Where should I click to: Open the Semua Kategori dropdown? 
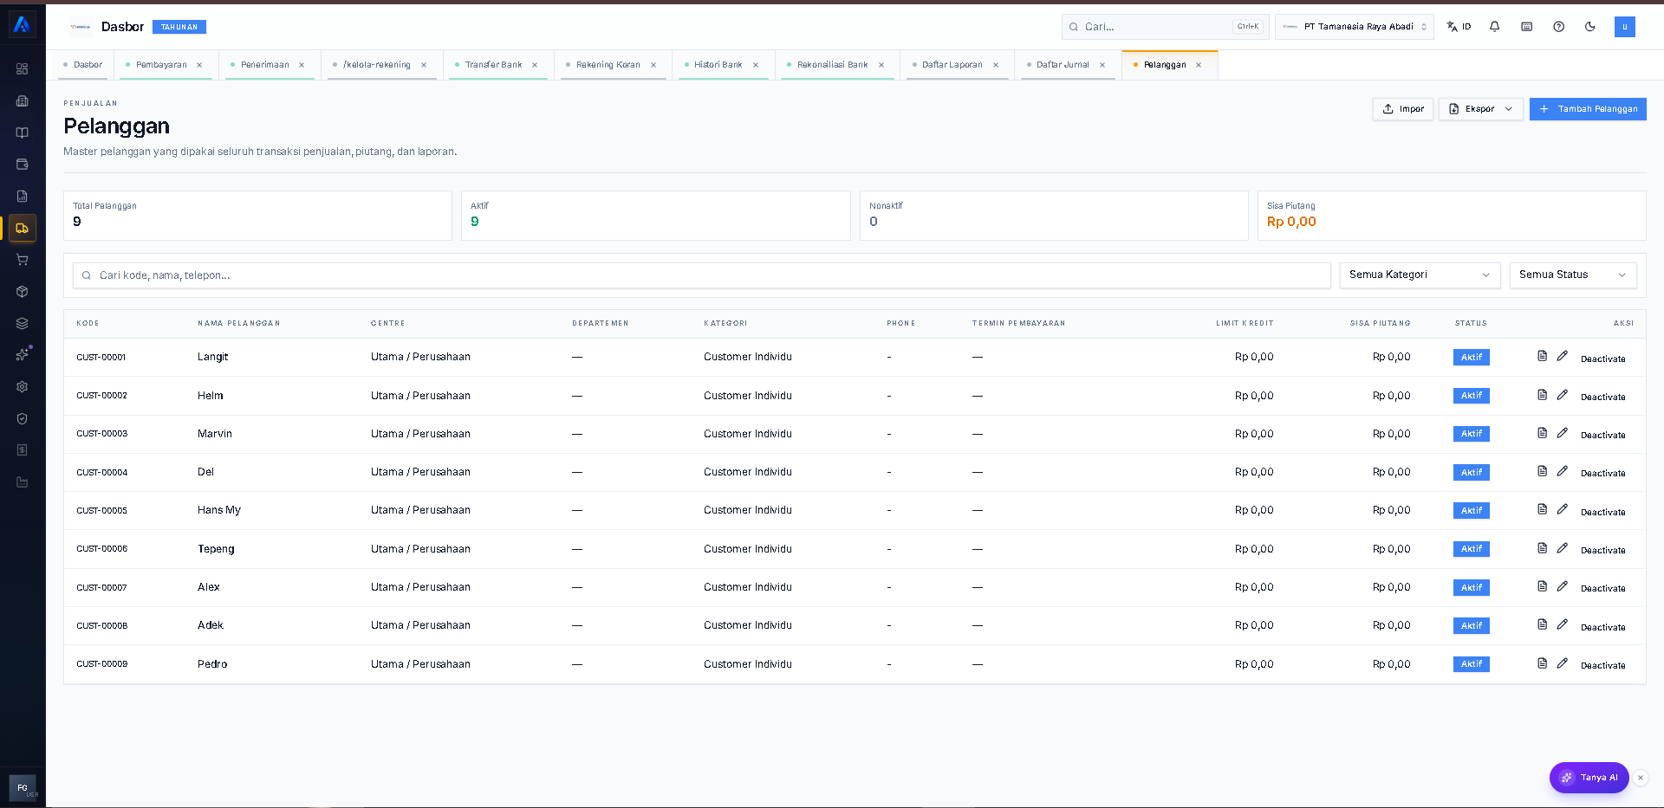(x=1420, y=275)
